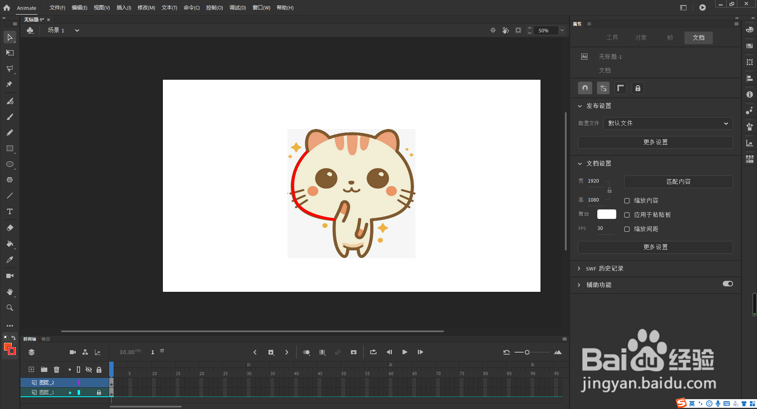Select the Asset Warp pin tool
This screenshot has height=409, width=757.
(10, 84)
